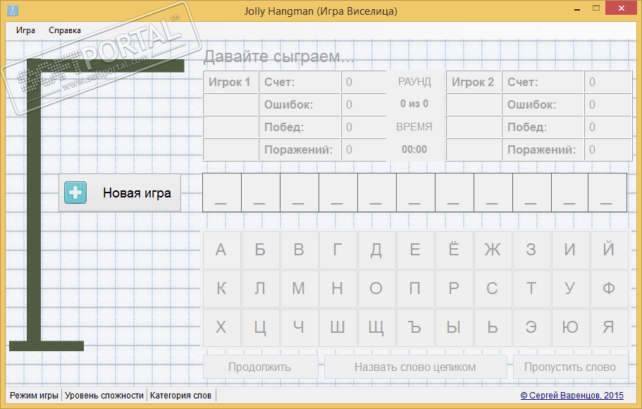The height and width of the screenshot is (409, 642).
Task: Choose letter Н
Action: tap(338, 289)
